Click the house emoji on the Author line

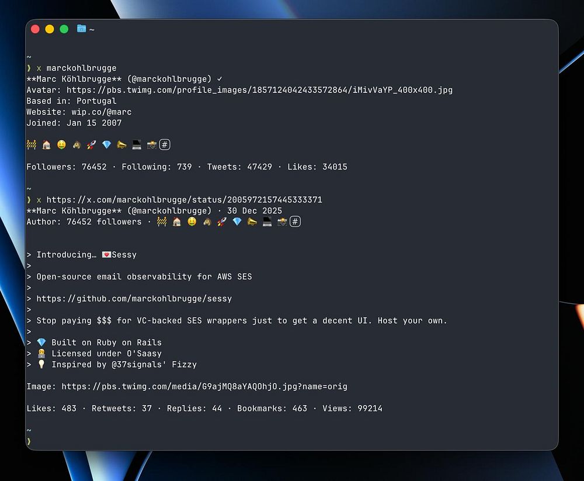[177, 222]
